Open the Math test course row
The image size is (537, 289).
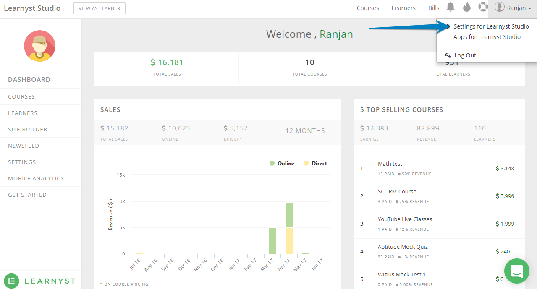440,169
